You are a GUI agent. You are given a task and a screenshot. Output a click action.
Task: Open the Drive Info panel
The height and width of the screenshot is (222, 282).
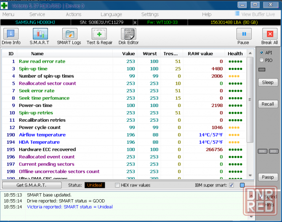pyautogui.click(x=11, y=36)
